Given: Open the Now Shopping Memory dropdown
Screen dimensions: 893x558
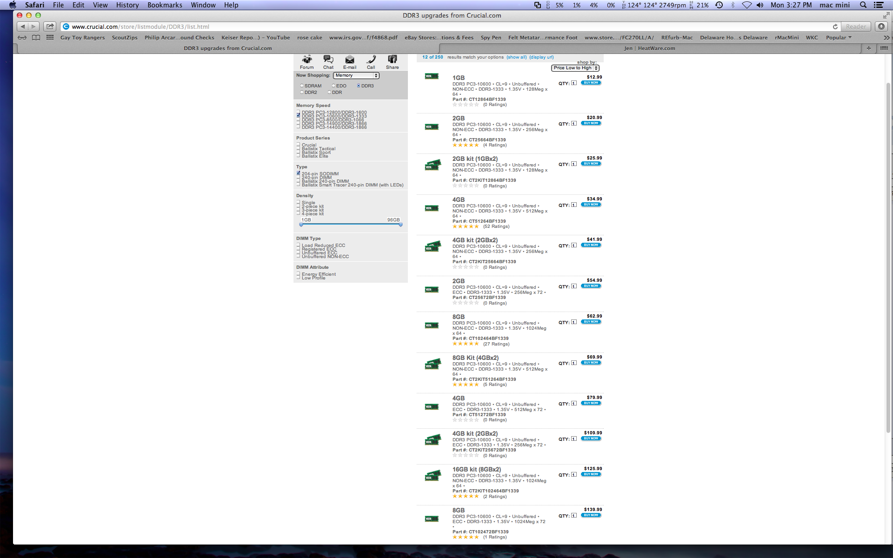Looking at the screenshot, I should [x=356, y=75].
